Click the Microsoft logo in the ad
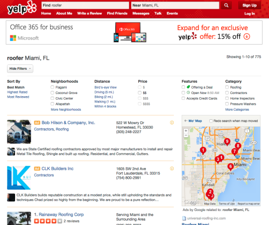 [x=24, y=38]
